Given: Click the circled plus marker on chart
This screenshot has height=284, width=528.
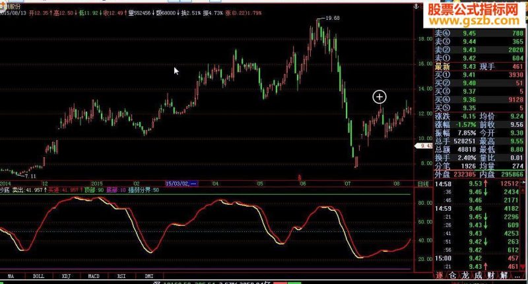Looking at the screenshot, I should click(x=379, y=97).
